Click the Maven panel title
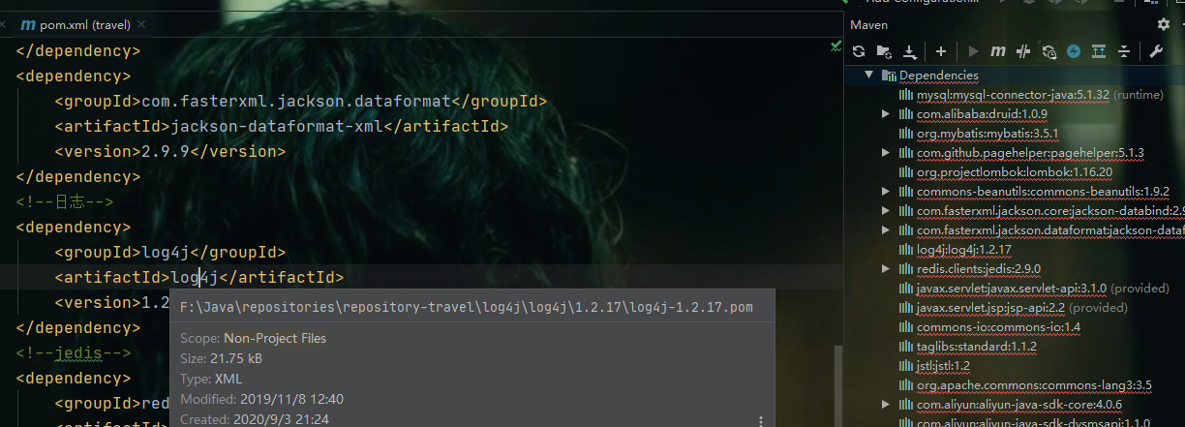This screenshot has width=1185, height=427. [x=869, y=24]
